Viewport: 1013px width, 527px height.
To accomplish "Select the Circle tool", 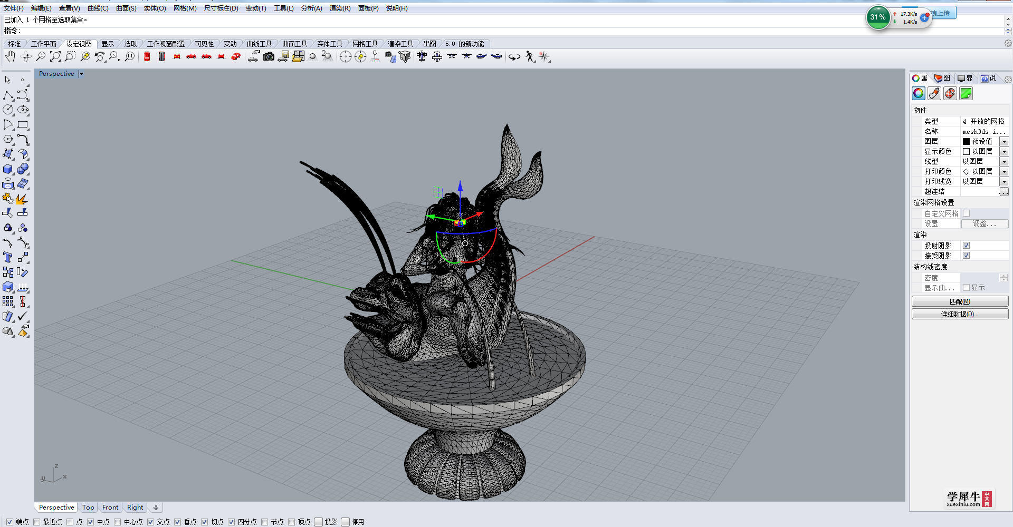I will pos(8,110).
